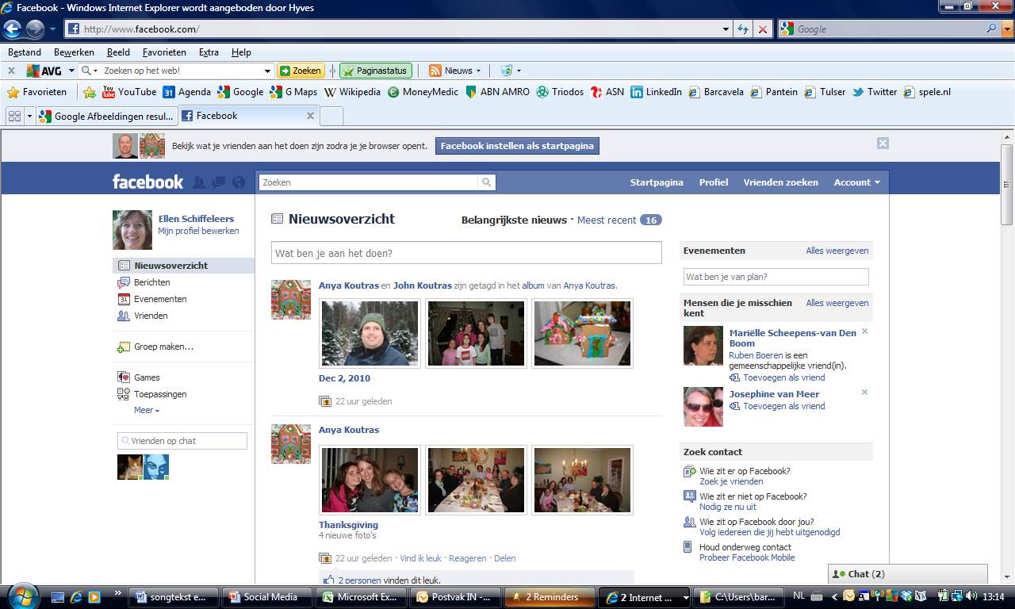The height and width of the screenshot is (609, 1015).
Task: Open Nieuws feed dropdown in toolbar
Action: [x=478, y=71]
